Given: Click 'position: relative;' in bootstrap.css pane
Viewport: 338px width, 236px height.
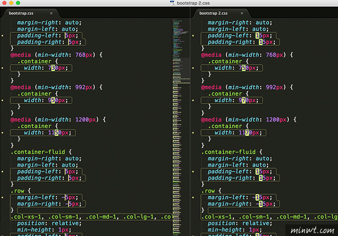Looking at the screenshot, I should (x=49, y=223).
